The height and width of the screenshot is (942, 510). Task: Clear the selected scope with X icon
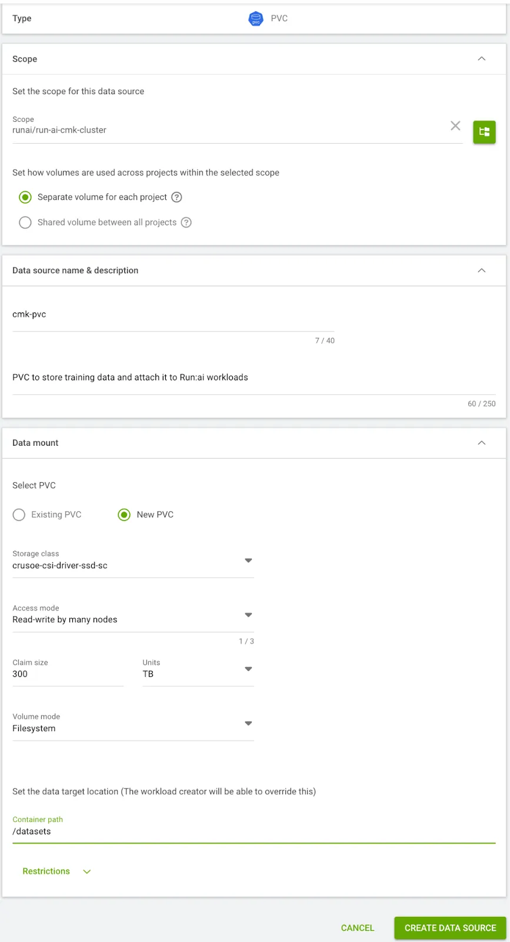(x=455, y=125)
